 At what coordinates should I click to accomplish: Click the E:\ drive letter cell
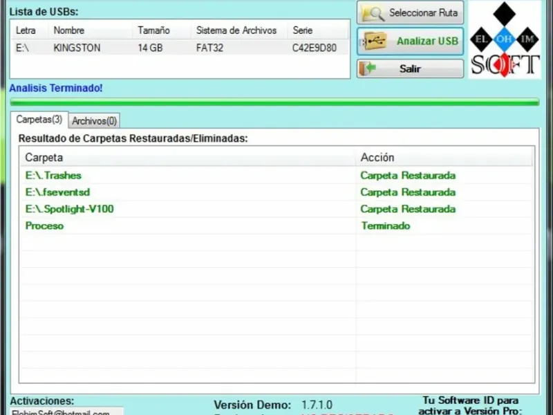click(x=22, y=48)
